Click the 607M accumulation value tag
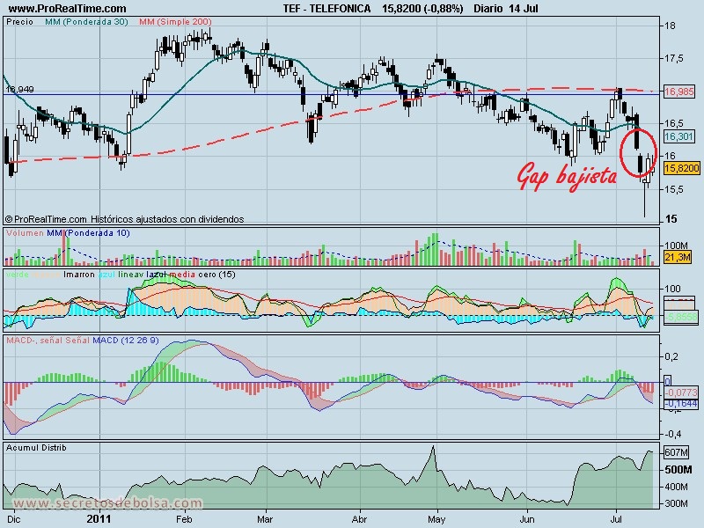 pos(676,452)
